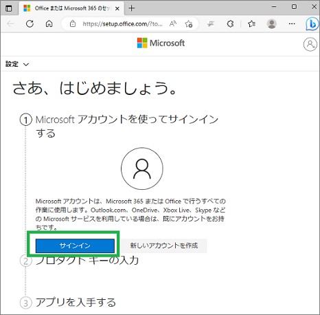Screen dimensions: 320x315
Task: Open the Bing chat sidebar button
Action: tap(312, 24)
